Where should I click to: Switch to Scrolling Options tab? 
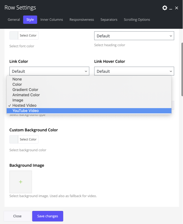[x=137, y=20]
